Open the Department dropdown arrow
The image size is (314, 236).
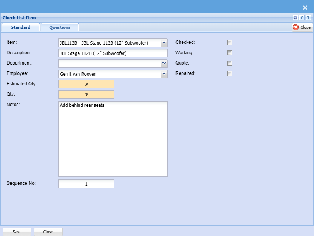tap(164, 63)
